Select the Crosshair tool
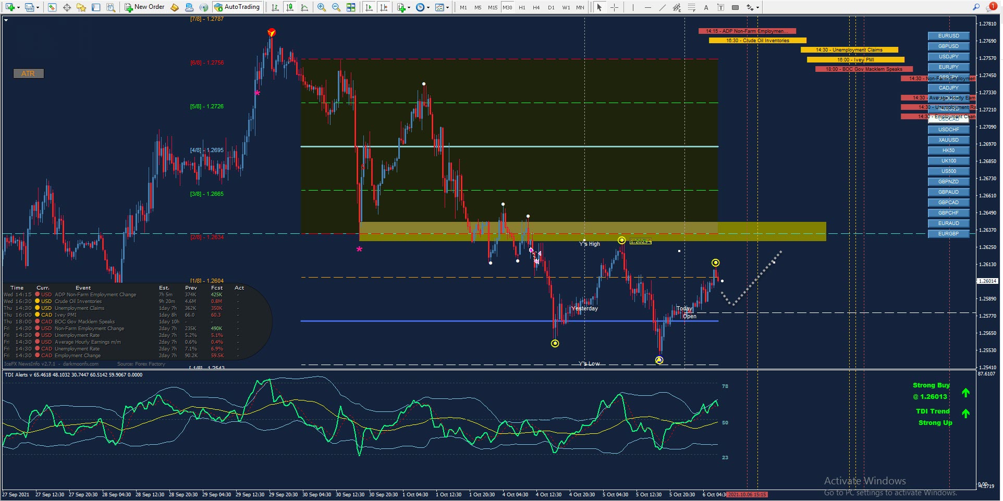Screen dimensions: 1003x501 pyautogui.click(x=614, y=7)
